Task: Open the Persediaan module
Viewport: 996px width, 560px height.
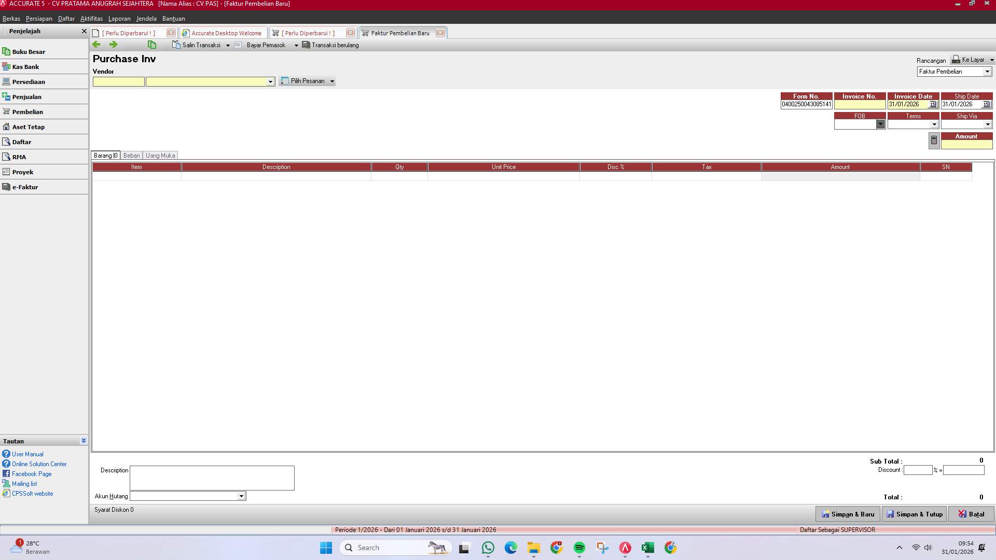Action: tap(30, 81)
